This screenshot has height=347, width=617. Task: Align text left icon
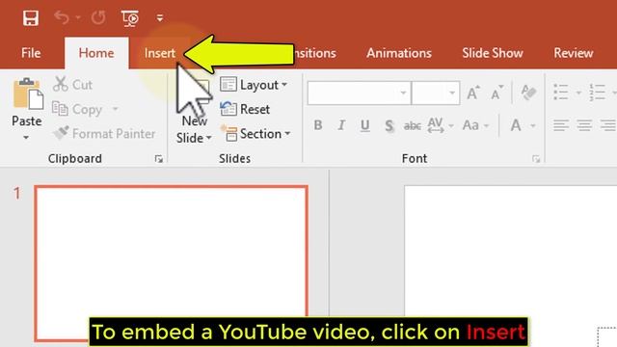click(561, 126)
